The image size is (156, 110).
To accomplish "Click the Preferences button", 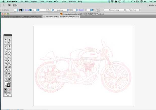I will pyautogui.click(x=132, y=10).
